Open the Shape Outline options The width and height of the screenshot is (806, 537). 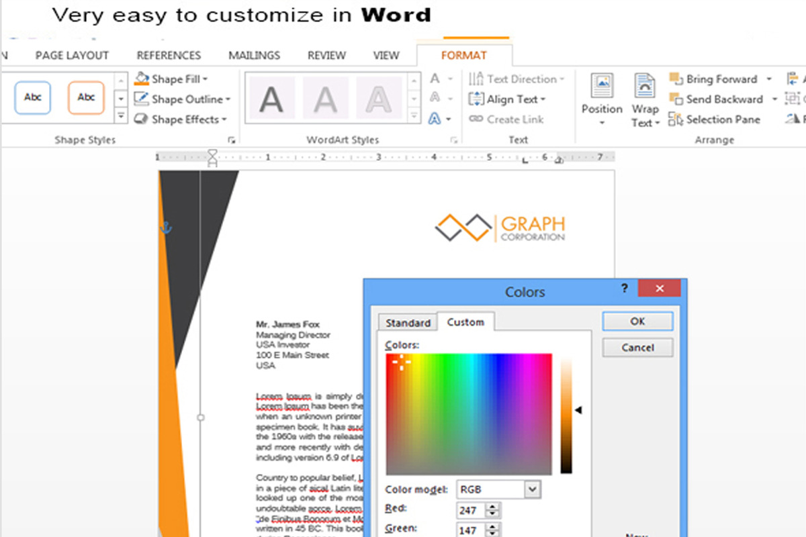pos(181,99)
